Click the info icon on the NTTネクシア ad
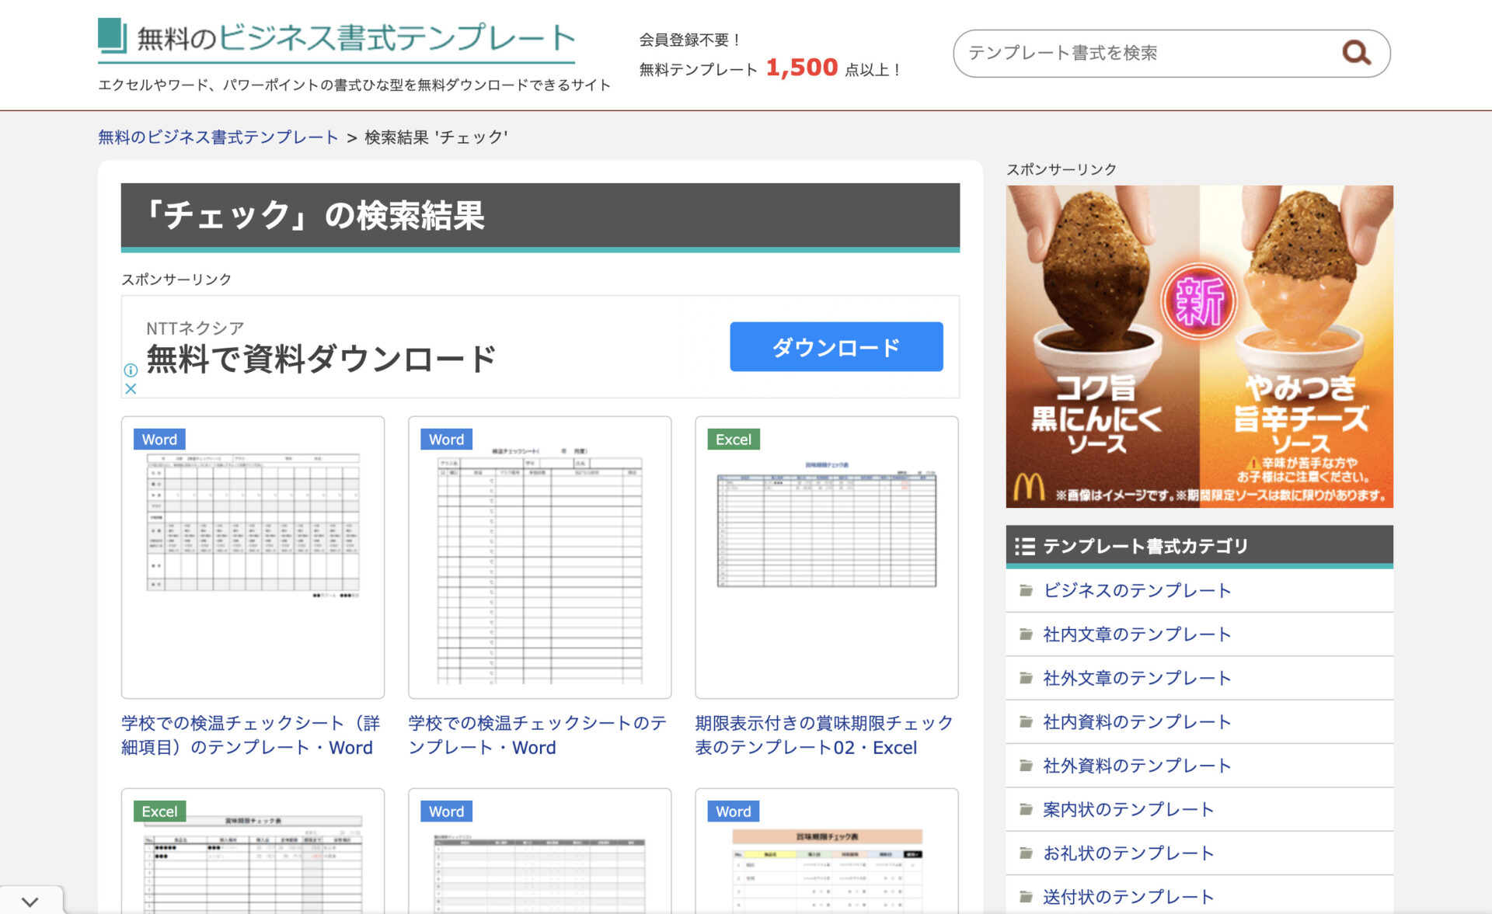 coord(131,371)
